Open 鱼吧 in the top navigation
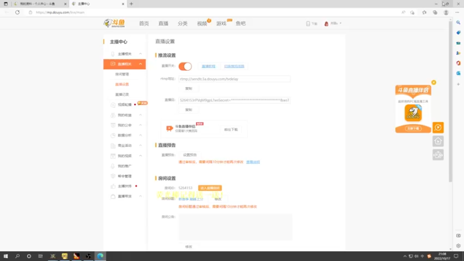Viewport: 464px width, 261px height. click(x=241, y=23)
